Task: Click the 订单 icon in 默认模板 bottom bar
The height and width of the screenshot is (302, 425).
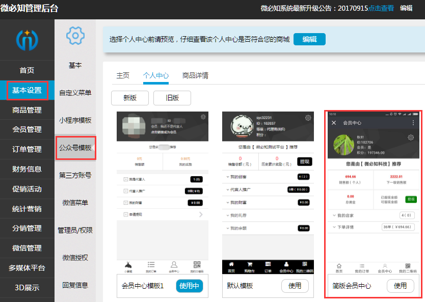Action: click(x=268, y=264)
